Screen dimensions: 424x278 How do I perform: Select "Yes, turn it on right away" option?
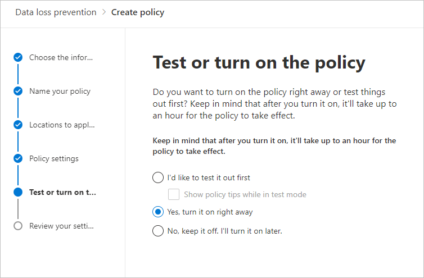[x=158, y=212]
